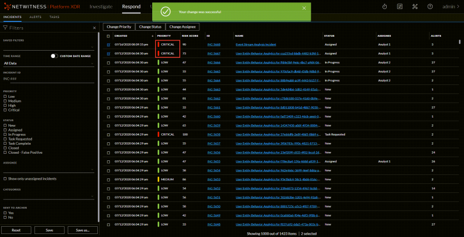Click the Task Requested status cell
464x237 pixels.
click(x=335, y=134)
